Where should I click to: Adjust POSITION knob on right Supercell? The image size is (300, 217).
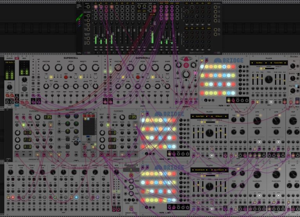pos(118,68)
